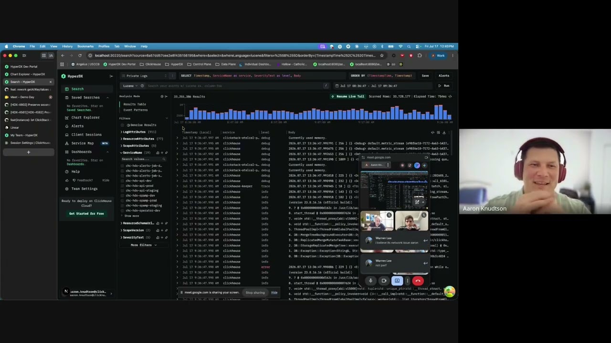The image size is (611, 343).
Task: Check chc-hdx-api-prod service filter
Action: pyautogui.click(x=123, y=186)
